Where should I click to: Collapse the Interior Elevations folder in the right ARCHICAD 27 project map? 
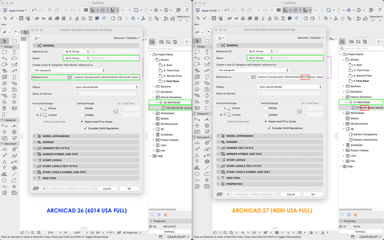[343, 97]
